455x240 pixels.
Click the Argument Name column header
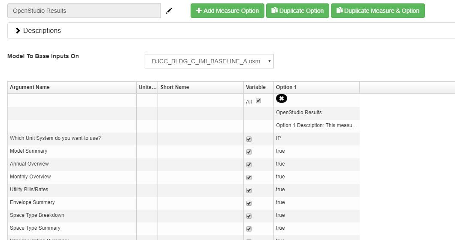pos(72,87)
